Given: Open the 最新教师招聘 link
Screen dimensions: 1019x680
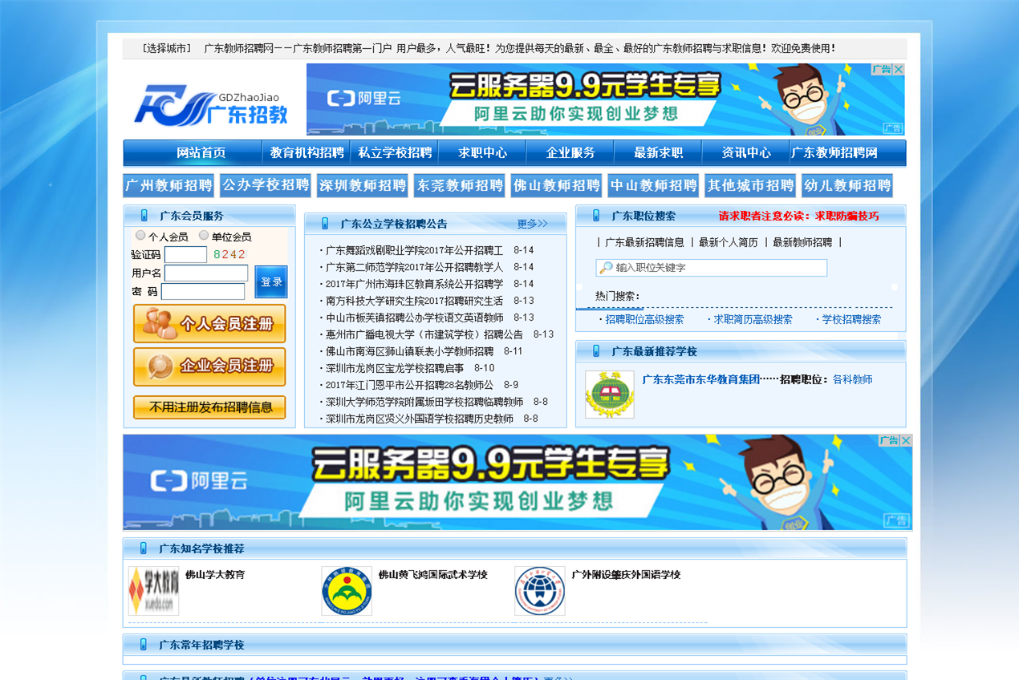Looking at the screenshot, I should [802, 242].
